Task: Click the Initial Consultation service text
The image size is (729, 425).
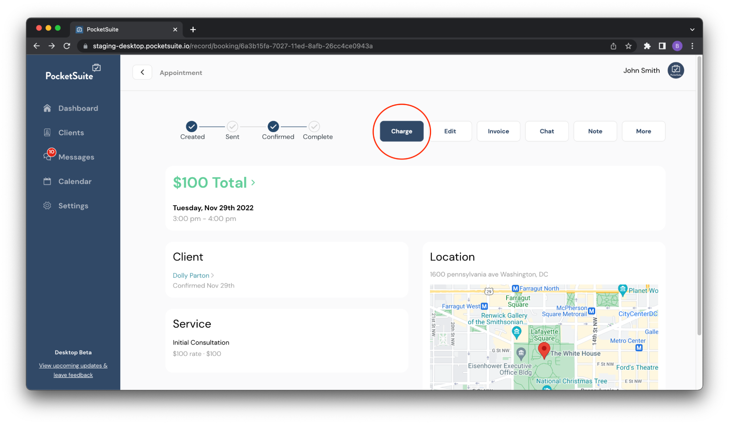Action: 201,342
